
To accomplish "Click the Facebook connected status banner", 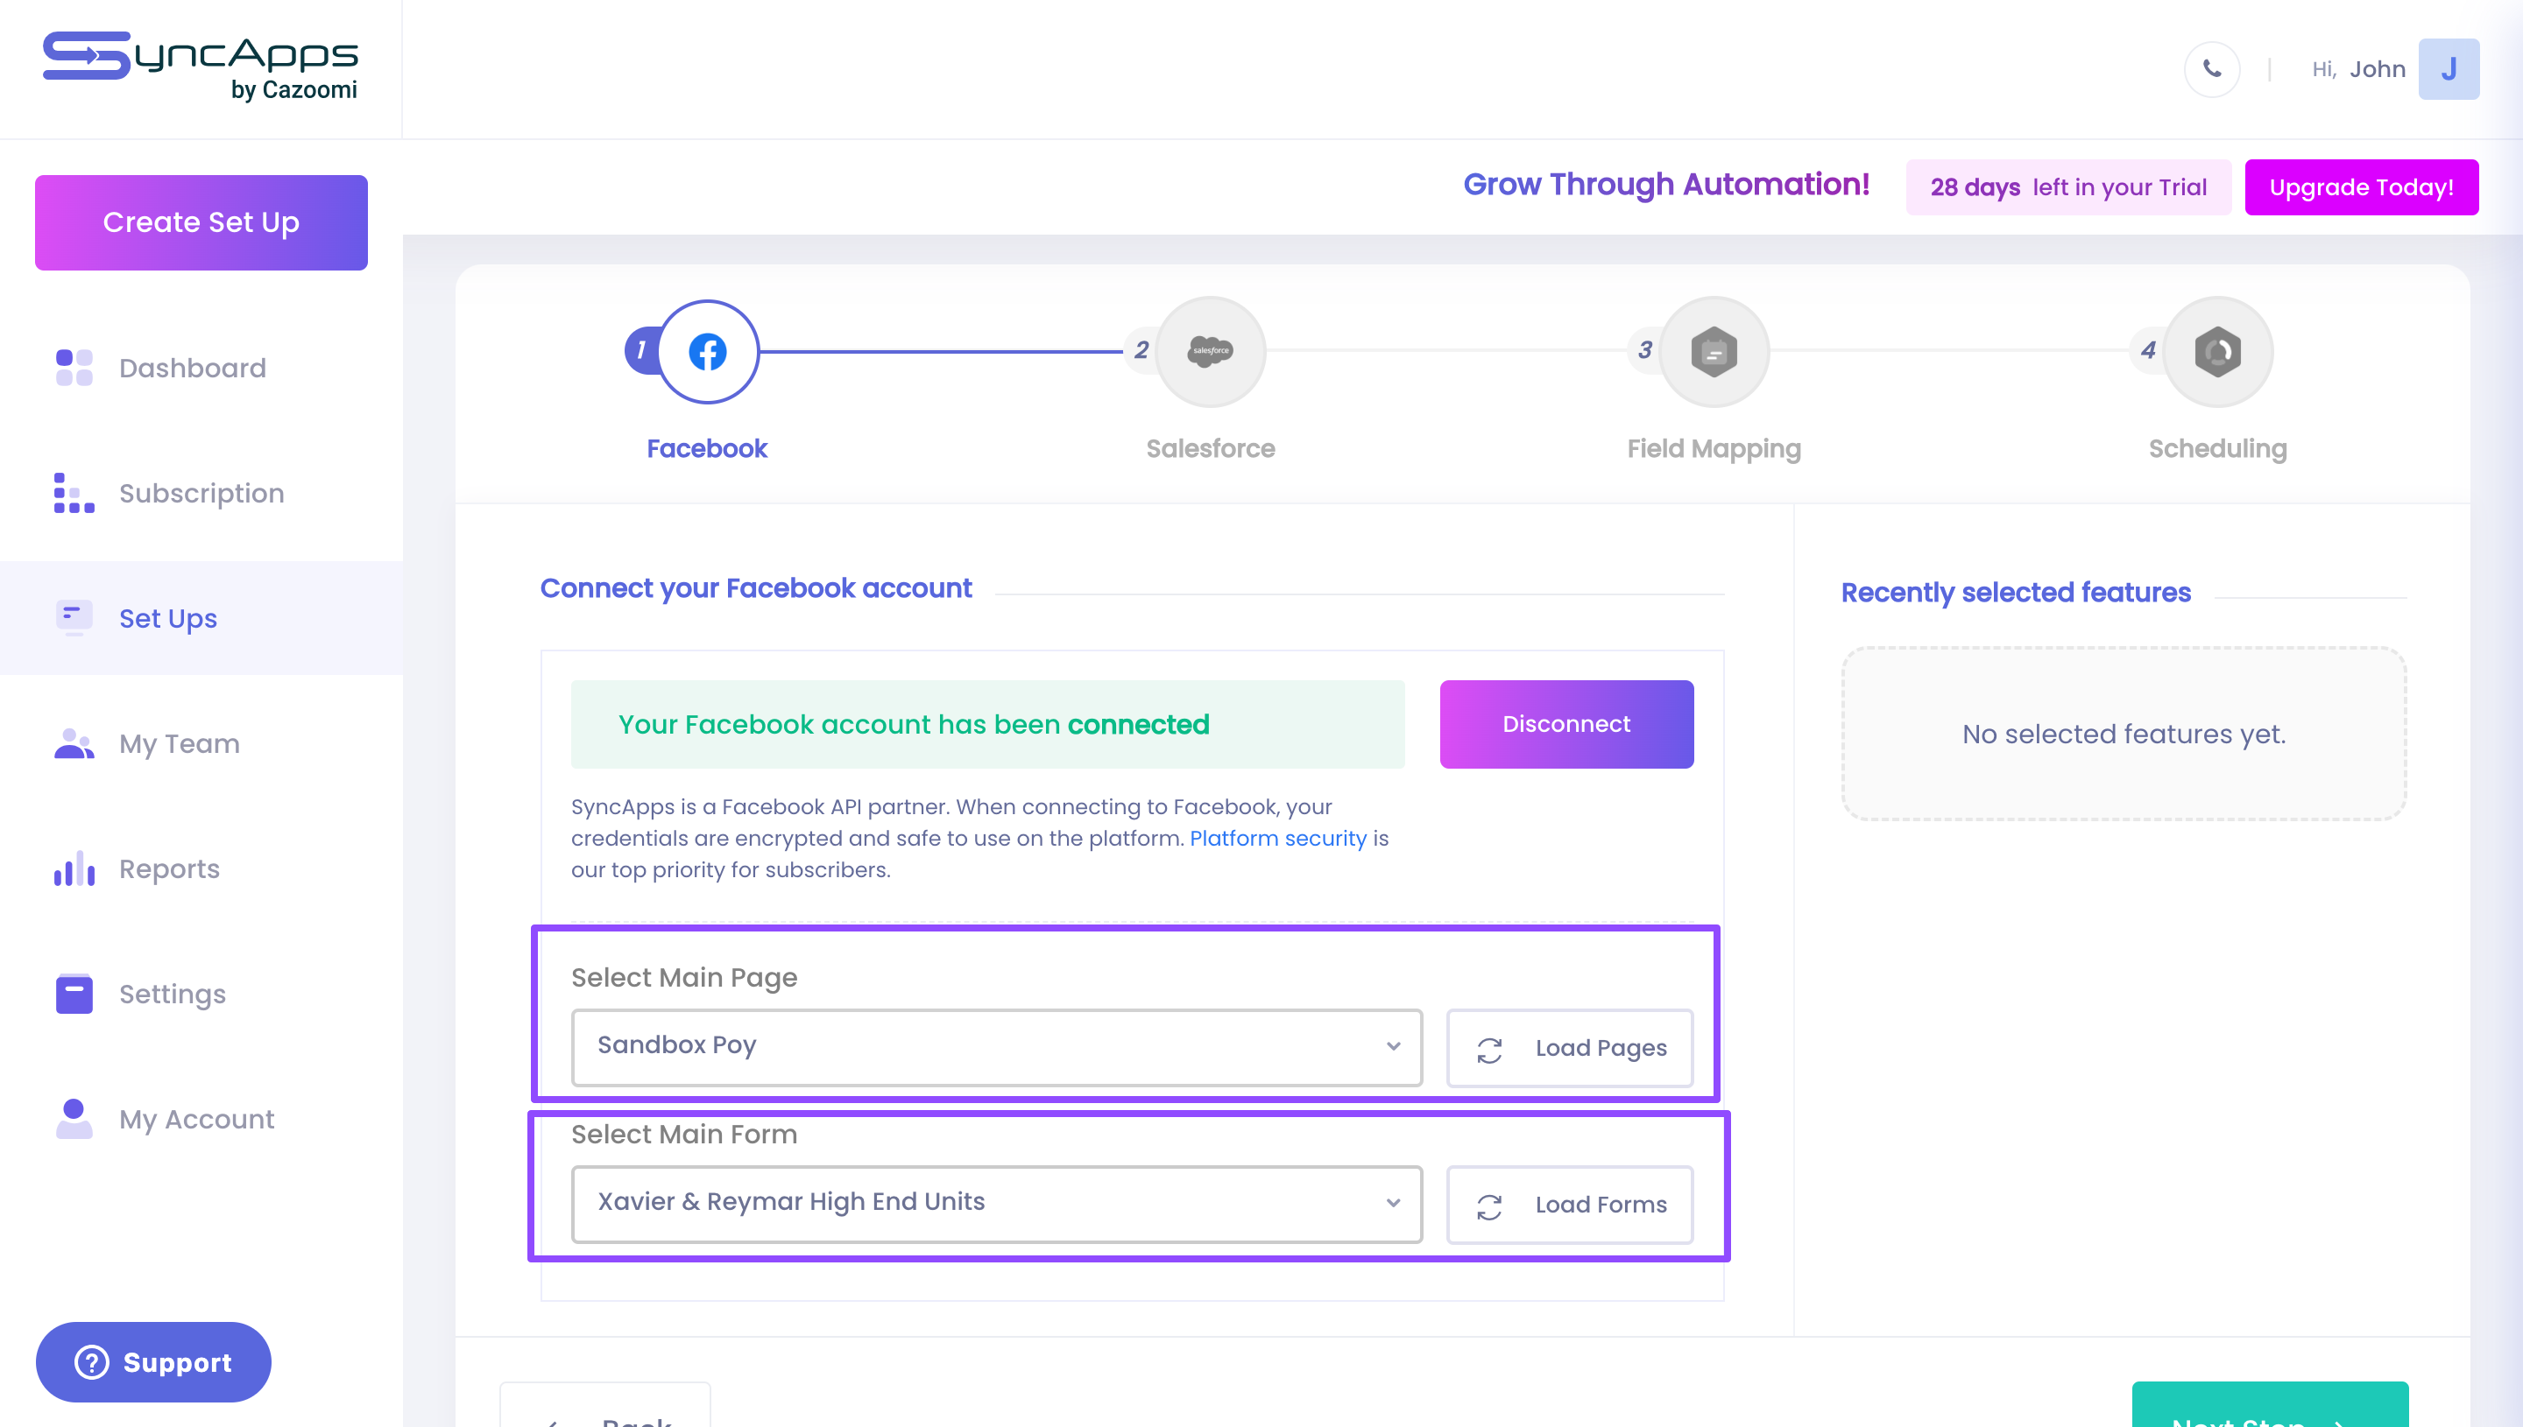I will tap(987, 724).
